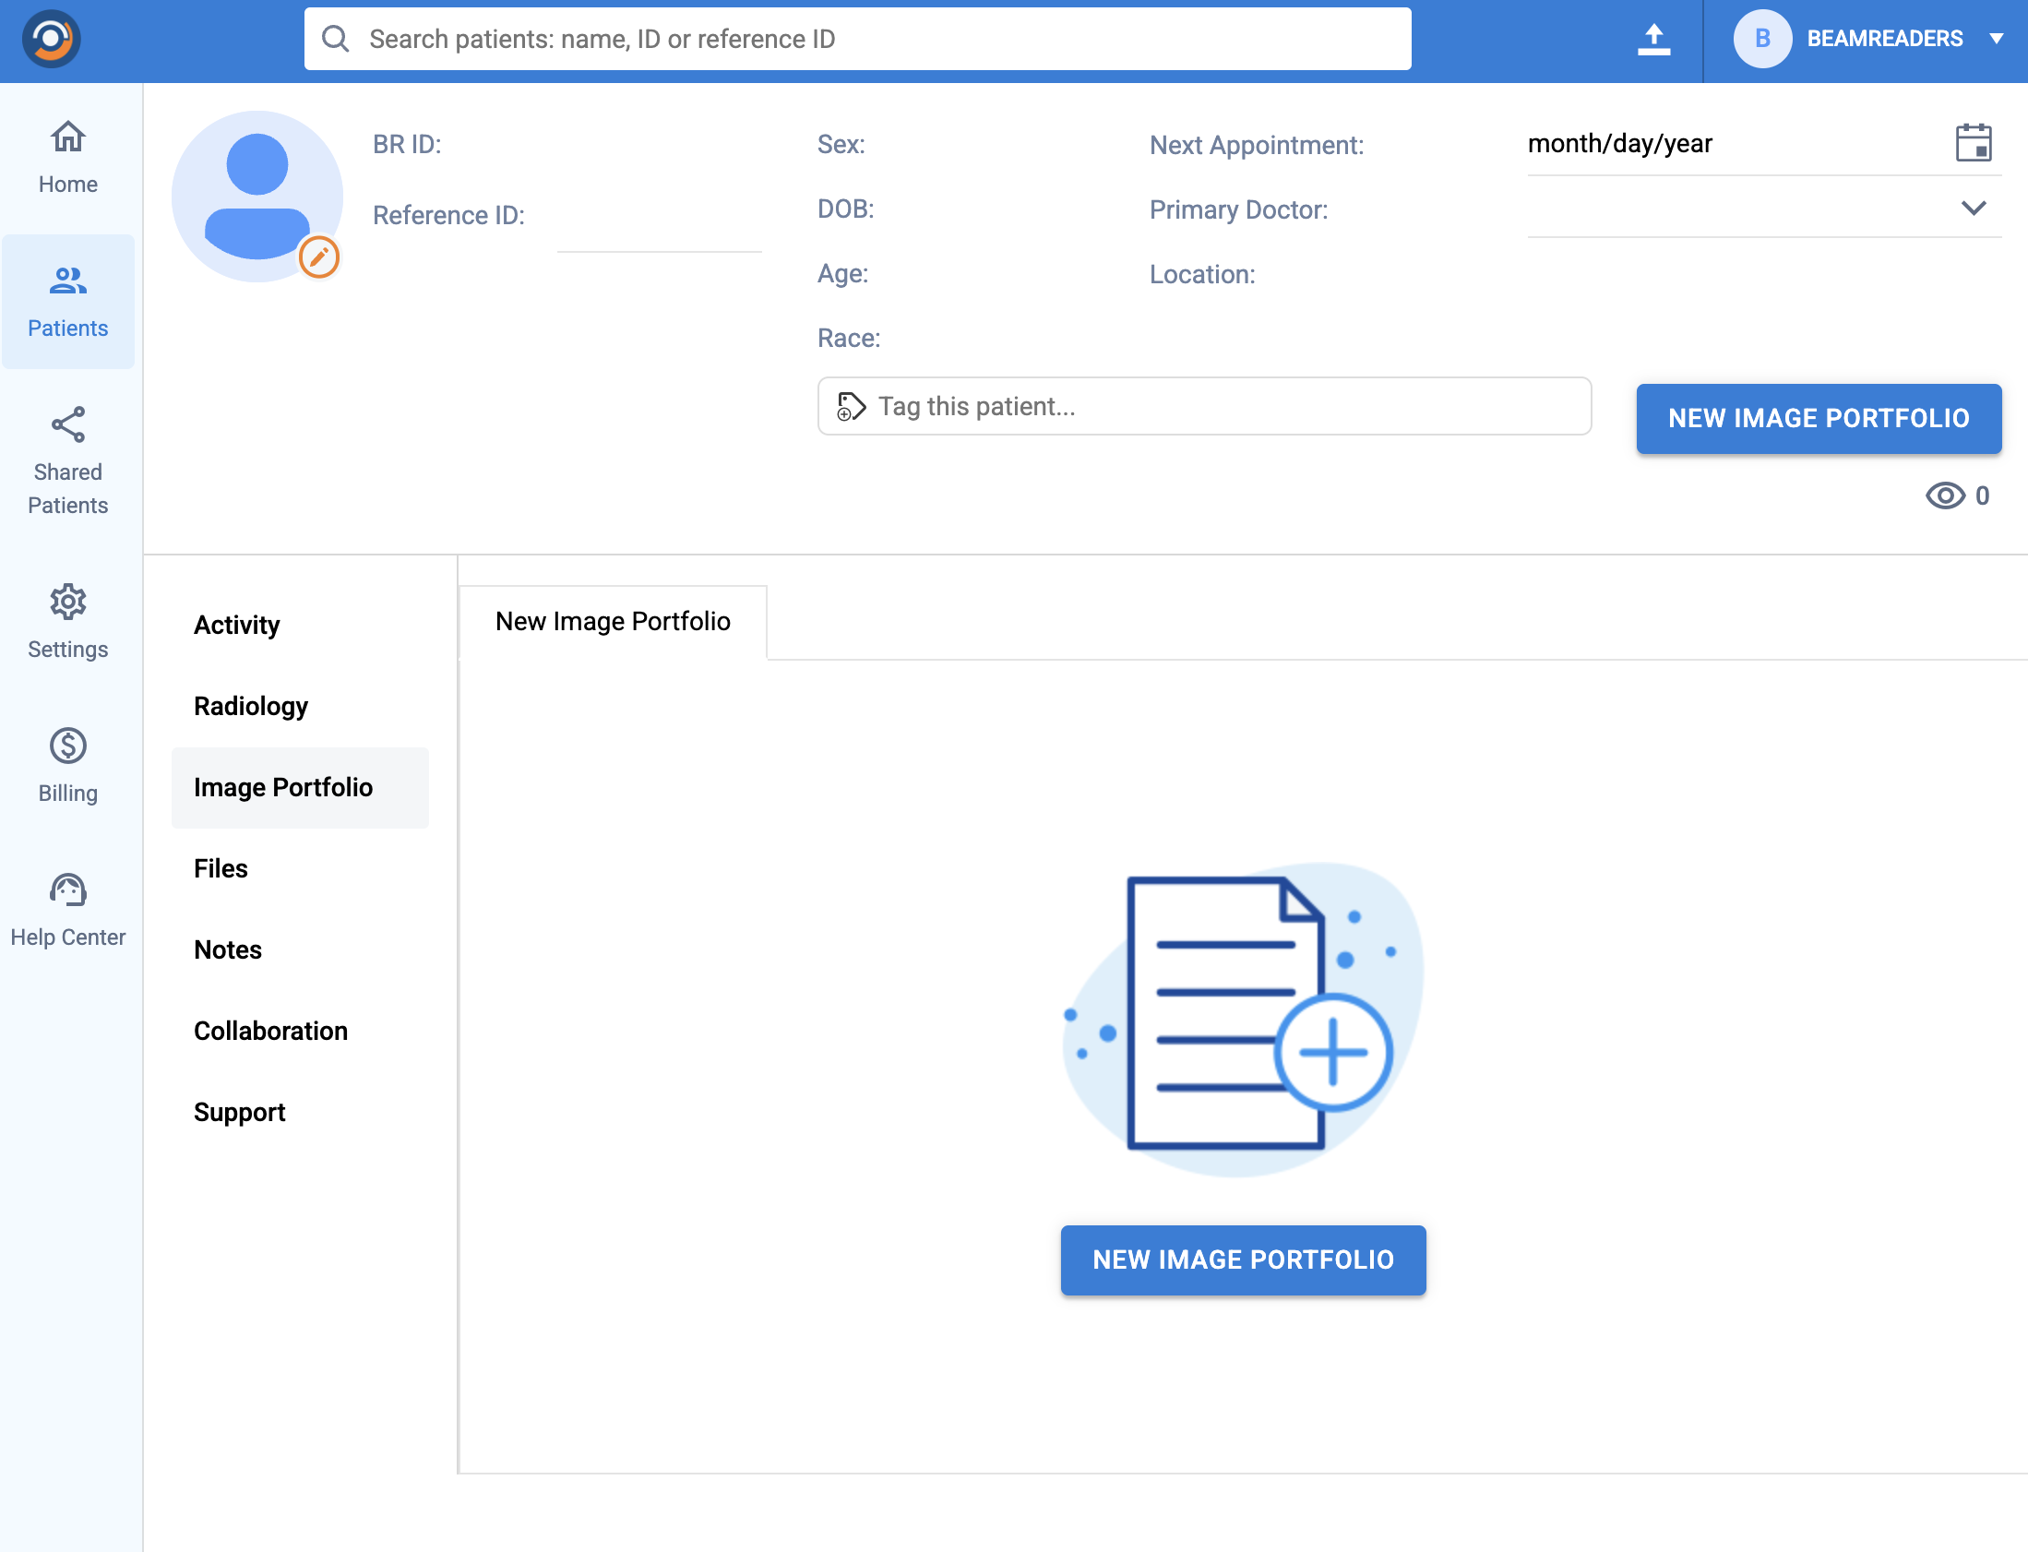
Task: Switch to the Radiology section
Action: tap(250, 706)
